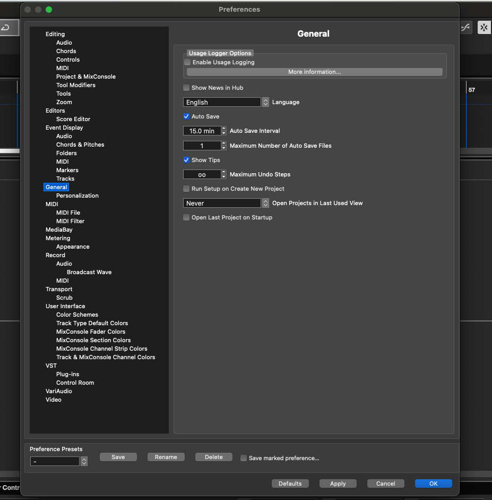Click the Maximum Undo Steps stepper arrows

(x=224, y=174)
